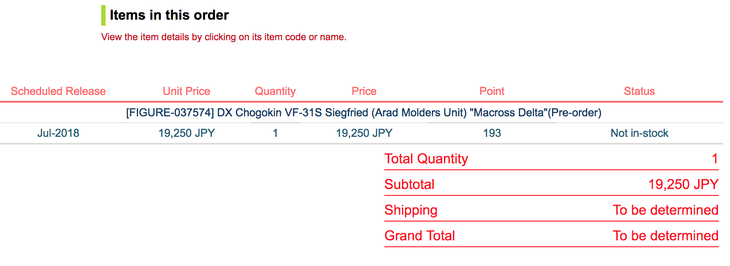
Task: Click the Subtotal label
Action: click(x=410, y=184)
